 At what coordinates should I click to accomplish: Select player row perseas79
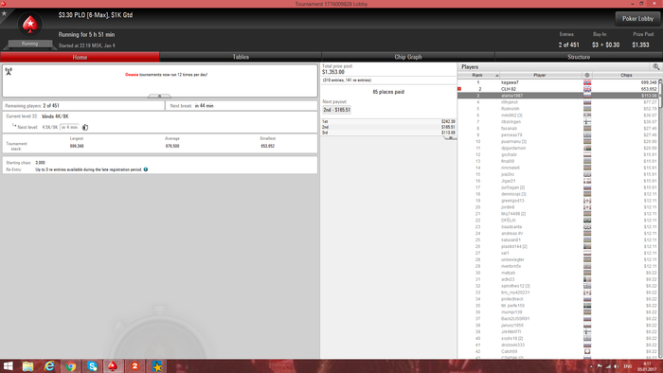(558, 134)
